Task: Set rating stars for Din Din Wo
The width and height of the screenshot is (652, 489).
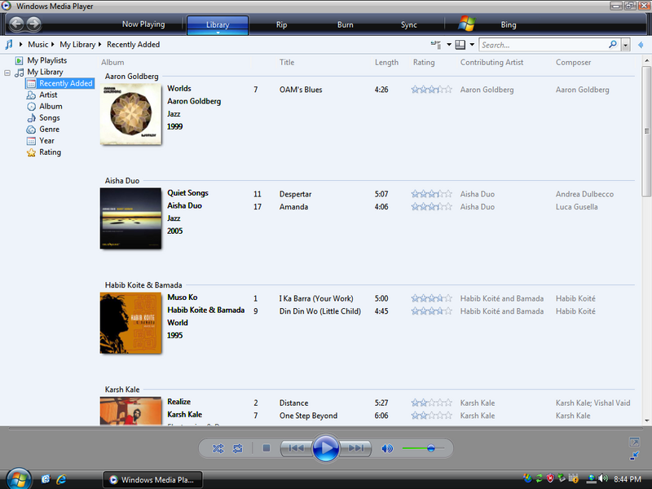Action: pos(432,311)
